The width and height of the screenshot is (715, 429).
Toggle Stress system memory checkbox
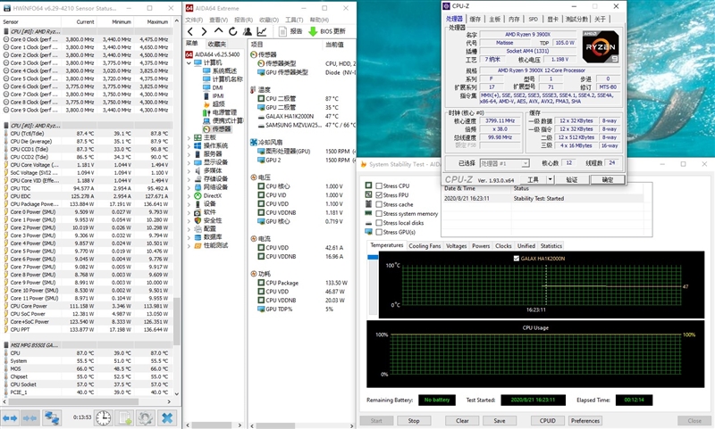379,213
